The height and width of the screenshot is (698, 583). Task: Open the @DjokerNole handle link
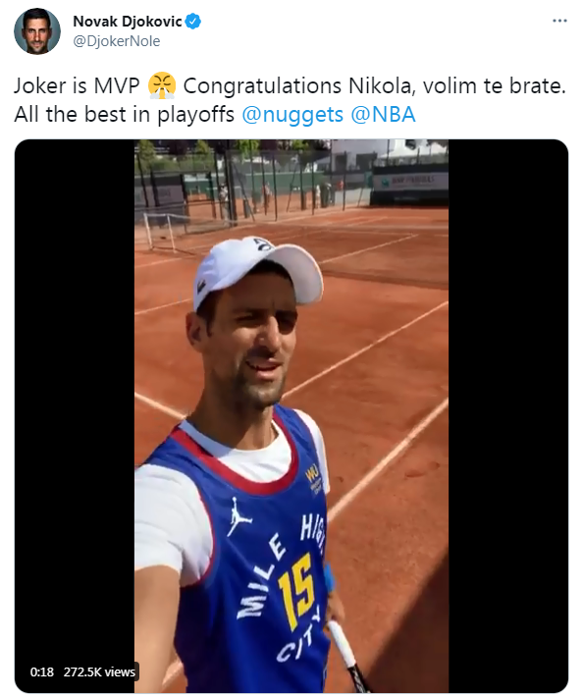[116, 41]
